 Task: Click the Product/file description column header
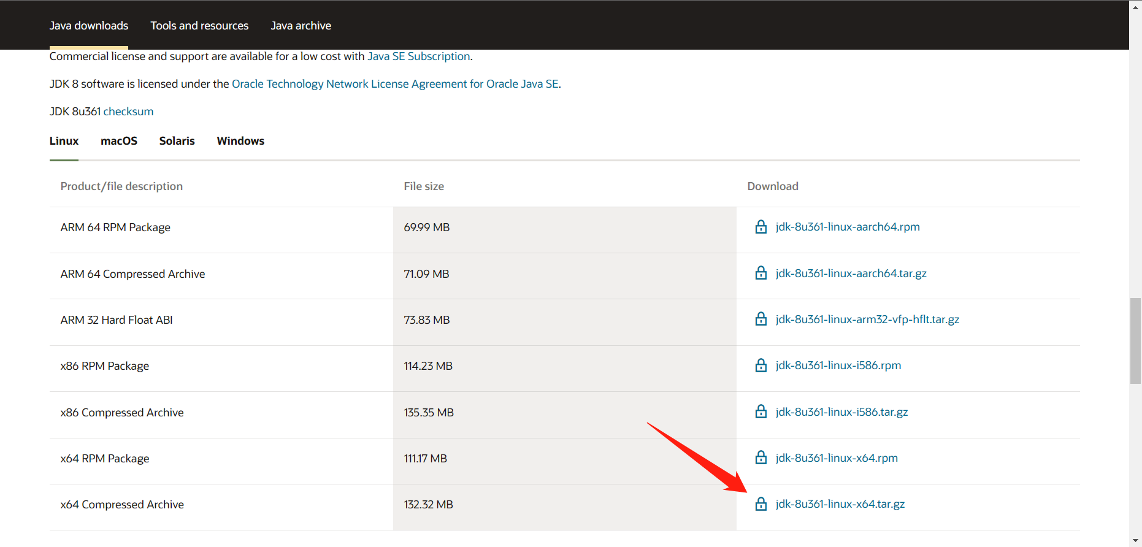[121, 186]
